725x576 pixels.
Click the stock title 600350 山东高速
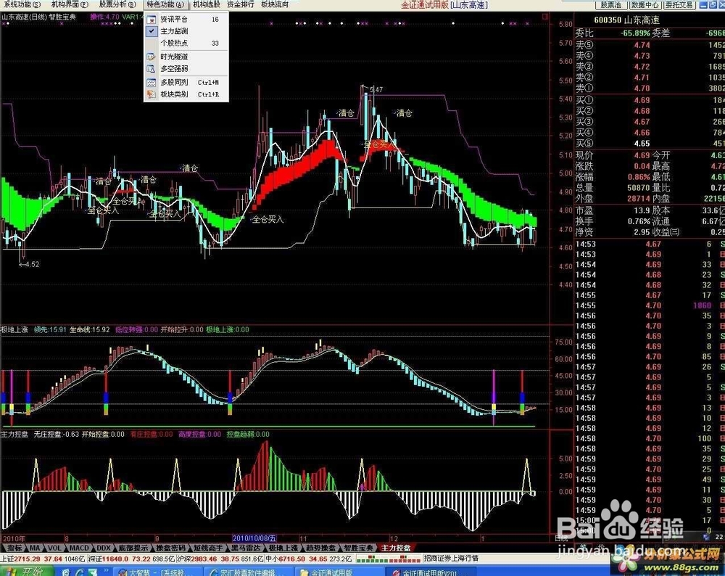[626, 20]
